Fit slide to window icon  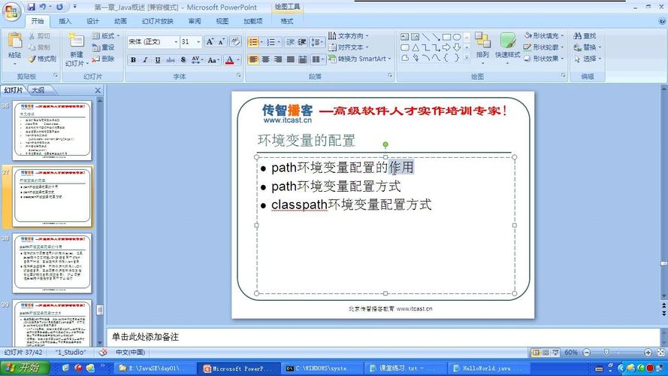tap(660, 352)
